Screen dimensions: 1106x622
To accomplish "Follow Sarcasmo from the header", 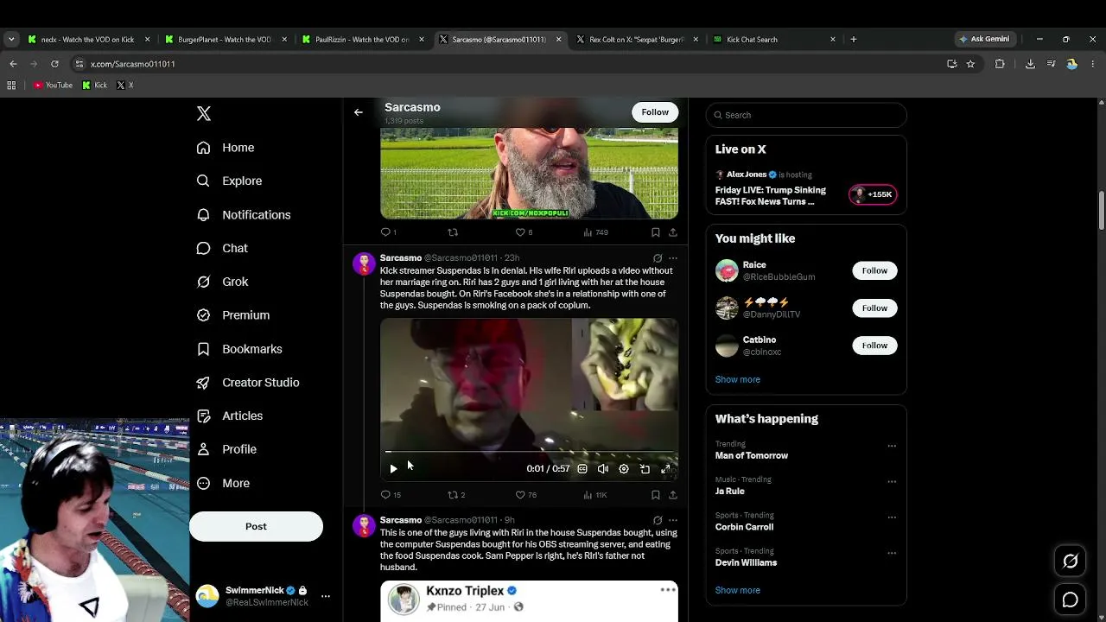I will pos(655,112).
